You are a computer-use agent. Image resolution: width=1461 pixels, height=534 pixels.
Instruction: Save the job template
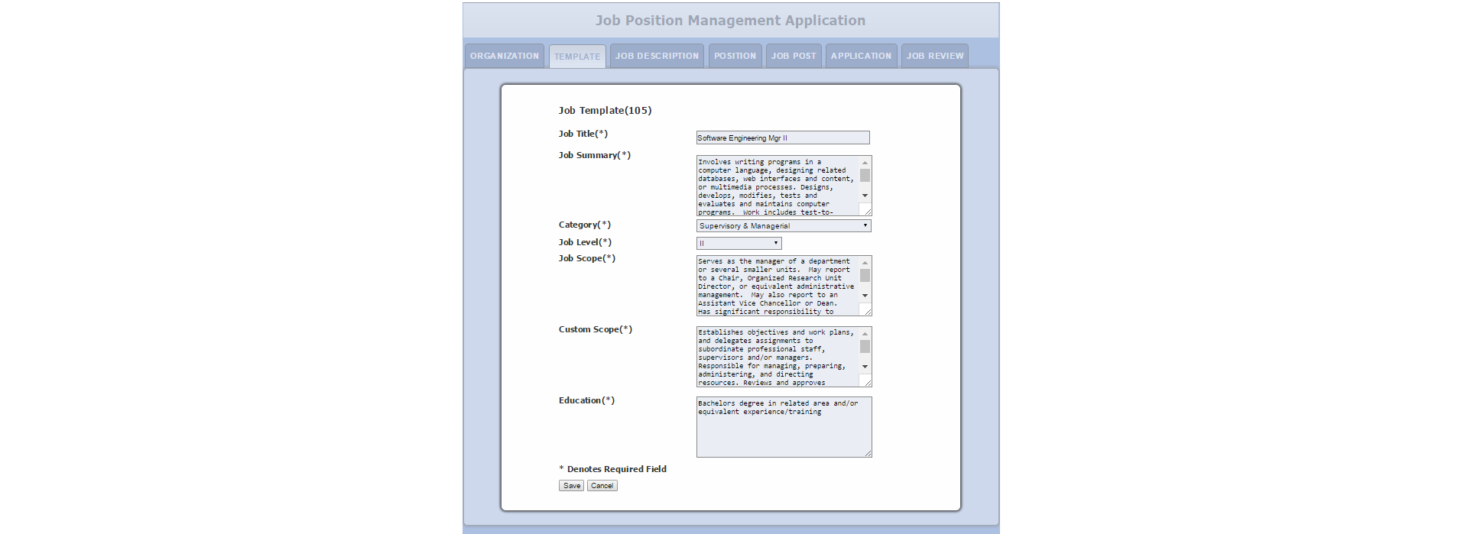(x=571, y=486)
